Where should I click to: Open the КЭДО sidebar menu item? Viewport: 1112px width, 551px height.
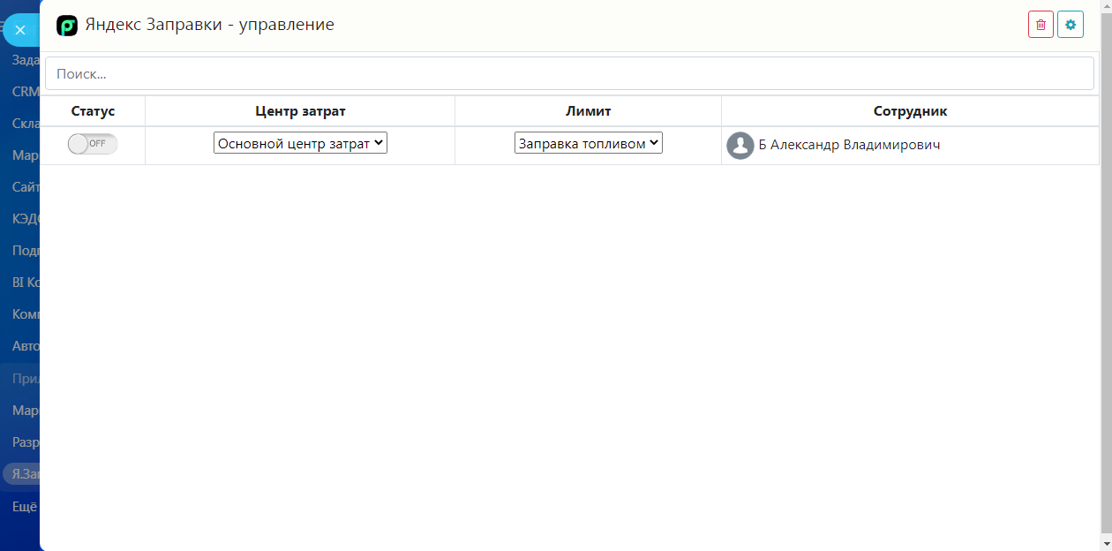pos(26,218)
